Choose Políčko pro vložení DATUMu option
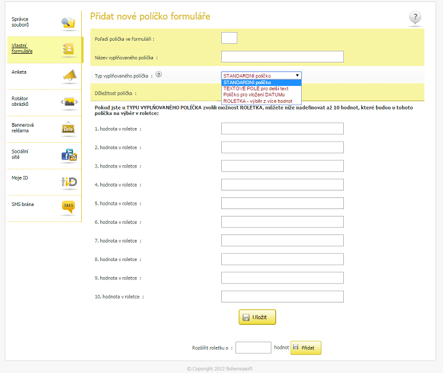 (x=261, y=95)
